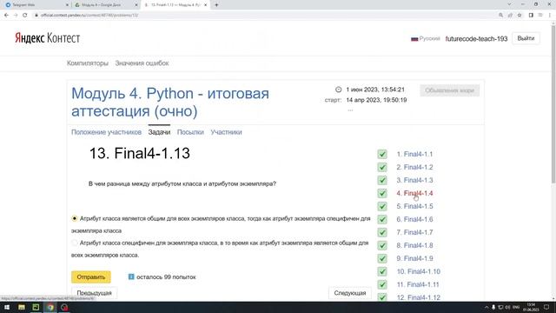The image size is (556, 313).
Task: Open problem 10. Final4-1.10
Action: click(419, 271)
